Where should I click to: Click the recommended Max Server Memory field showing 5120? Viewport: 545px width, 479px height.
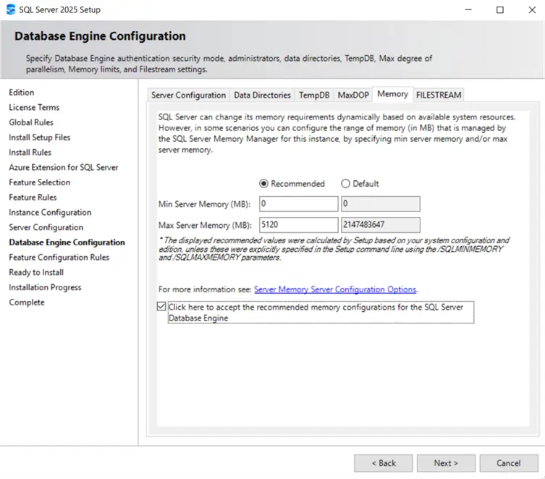[x=299, y=225]
